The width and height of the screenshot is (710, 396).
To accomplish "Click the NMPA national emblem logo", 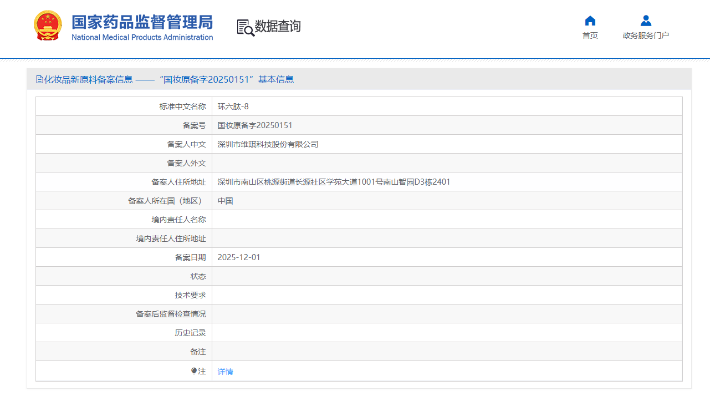I will 48,25.
